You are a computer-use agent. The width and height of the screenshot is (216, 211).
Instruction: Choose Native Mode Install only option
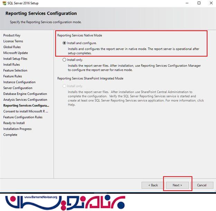64,60
